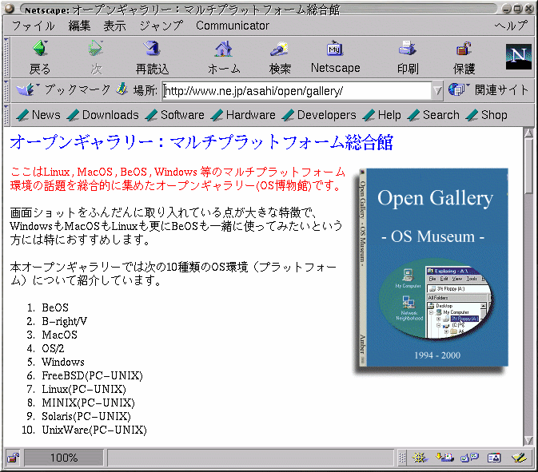Go to Home (ホーム) icon
This screenshot has width=538, height=472.
click(224, 49)
